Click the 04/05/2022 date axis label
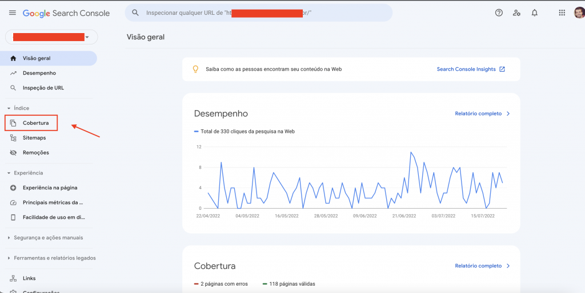585x293 pixels. tap(247, 216)
